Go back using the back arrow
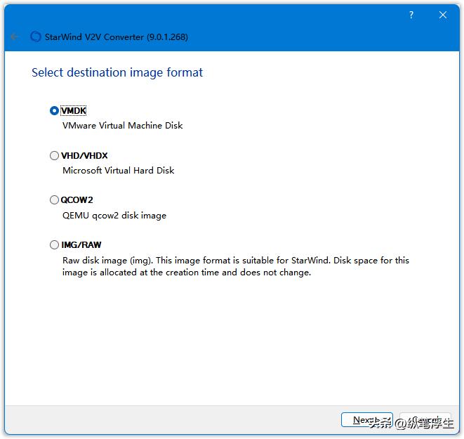Screen dimensions: 464x439 [x=14, y=37]
